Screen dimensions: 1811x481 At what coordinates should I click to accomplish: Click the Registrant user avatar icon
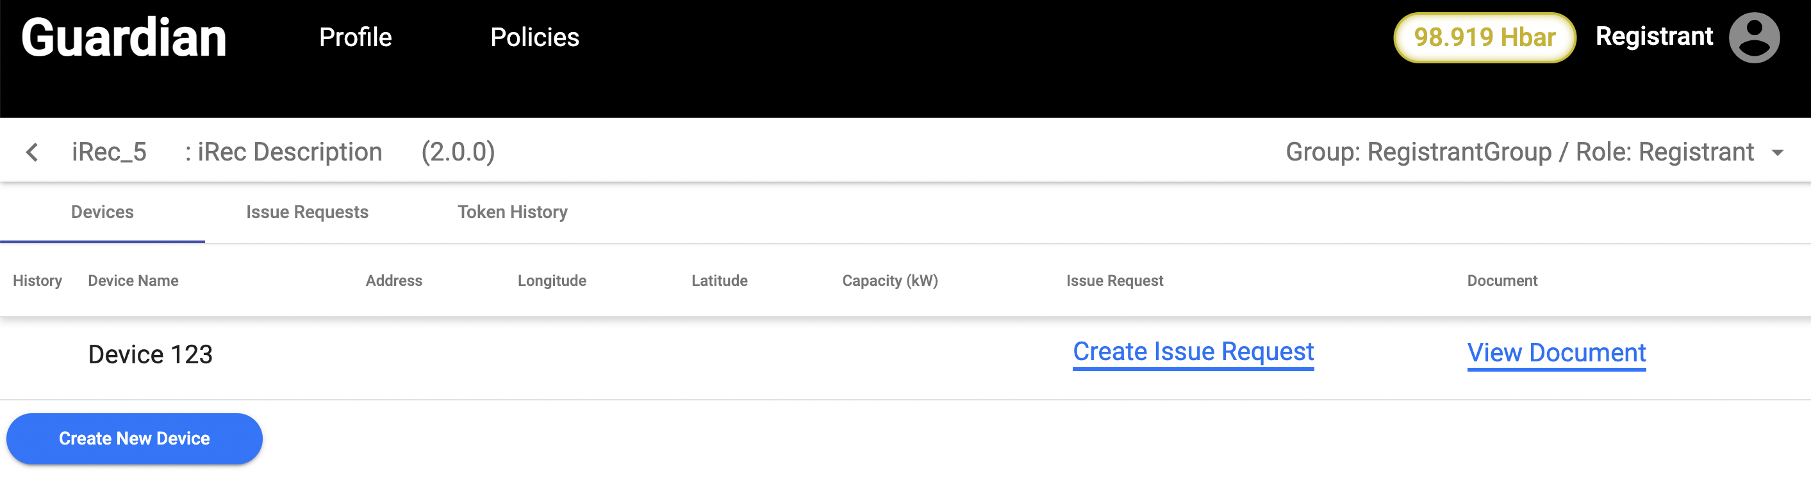(1753, 38)
